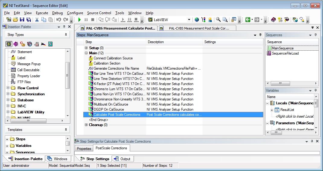The width and height of the screenshot is (323, 171).
Task: Switch to PAL-CVBS Measurement Post Scale Cor... tab
Action: click(197, 28)
